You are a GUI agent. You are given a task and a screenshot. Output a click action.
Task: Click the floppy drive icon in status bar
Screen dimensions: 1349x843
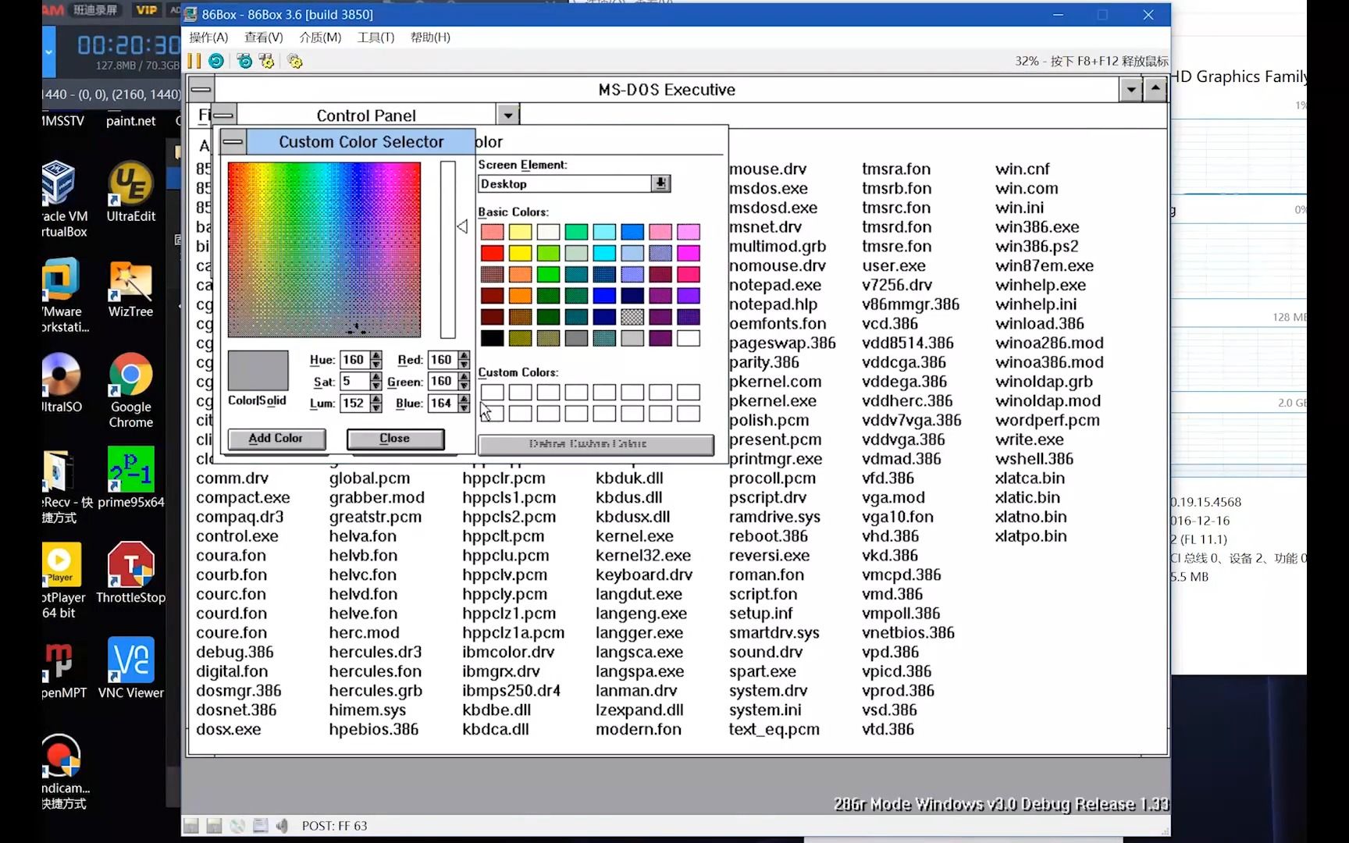click(x=191, y=825)
